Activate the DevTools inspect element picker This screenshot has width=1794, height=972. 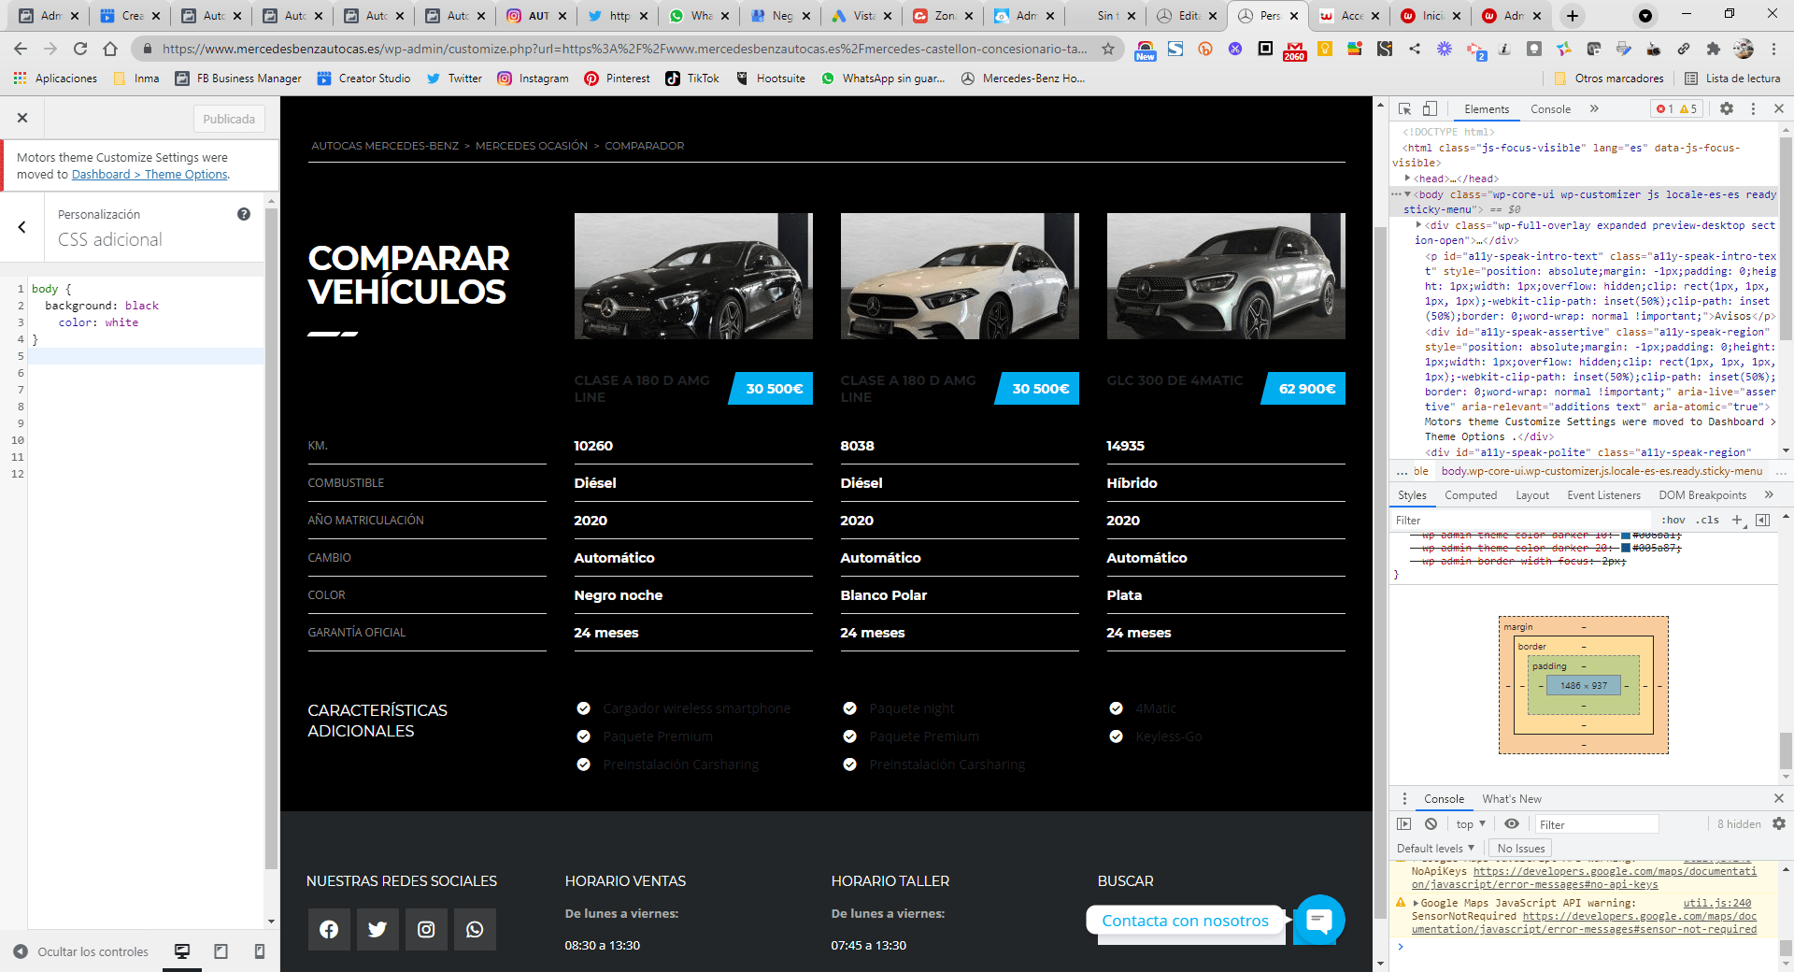[x=1404, y=109]
